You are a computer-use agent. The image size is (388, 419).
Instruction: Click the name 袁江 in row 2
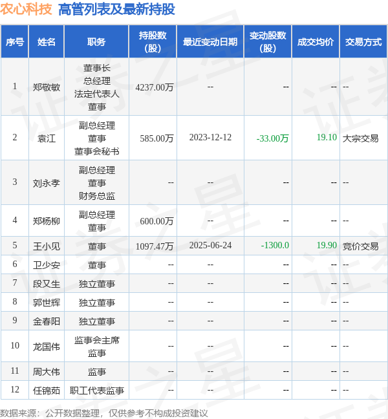47,138
